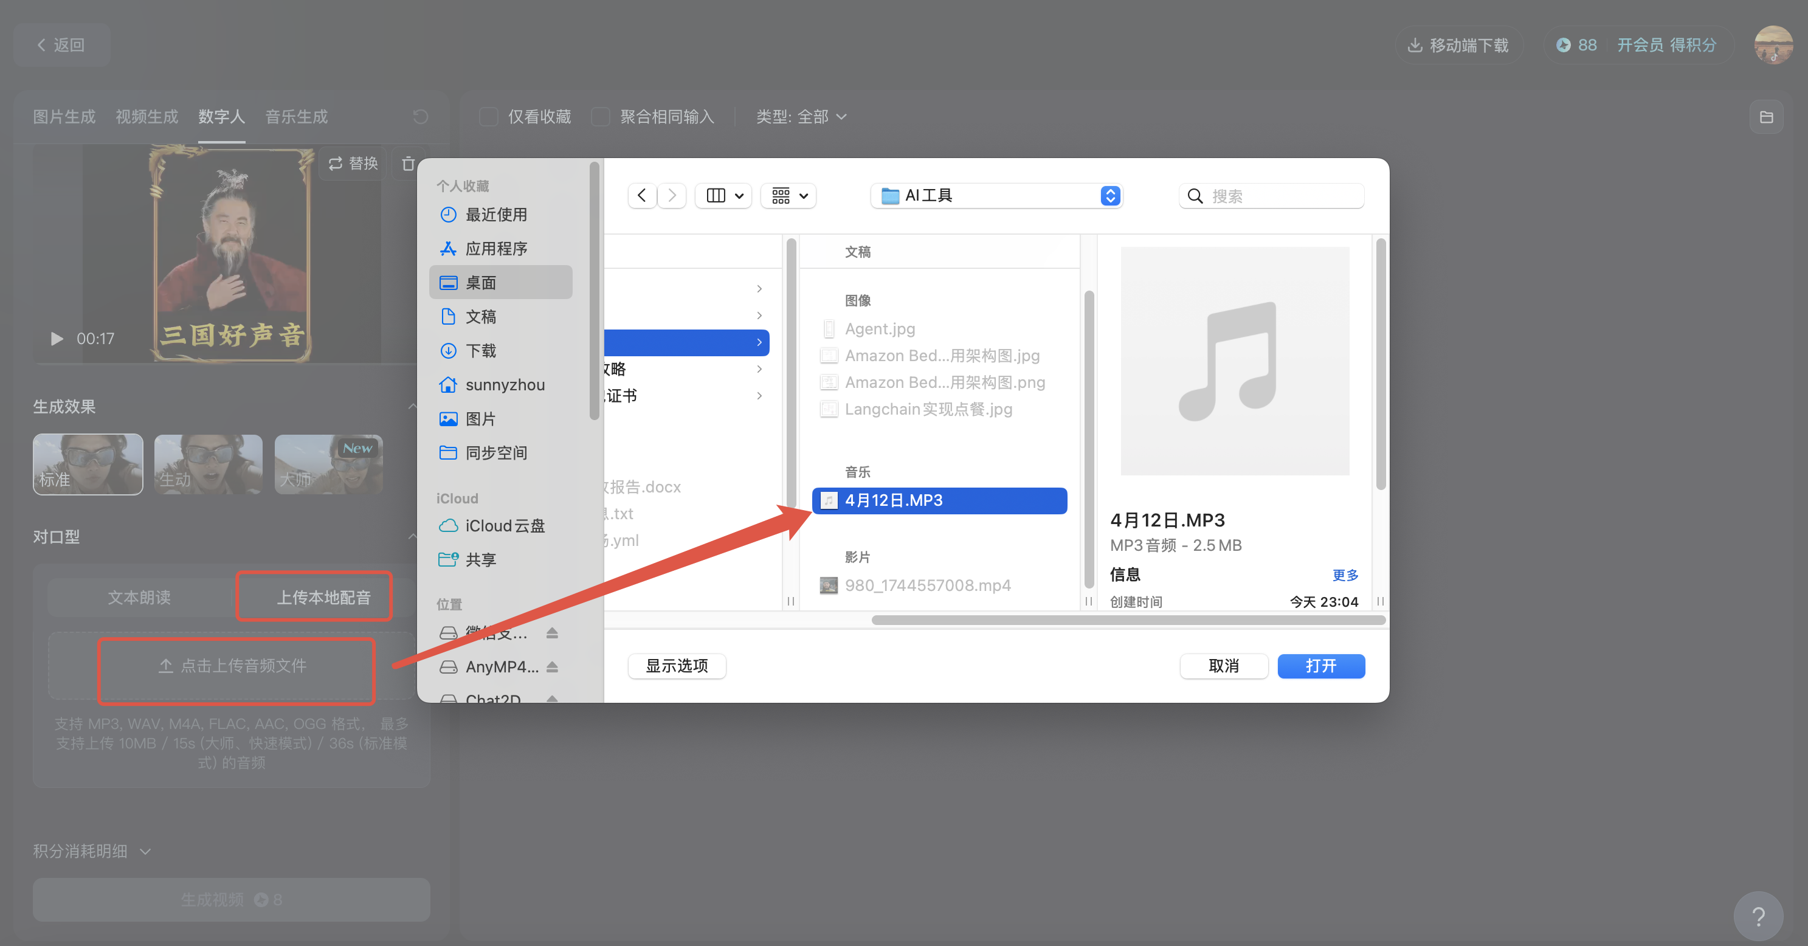The width and height of the screenshot is (1808, 946).
Task: Toggle 仅看收藏 checkbox
Action: point(489,117)
